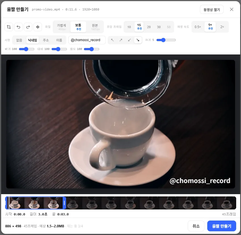Click the 동영상 열기 button
241x235 pixels.
click(212, 10)
